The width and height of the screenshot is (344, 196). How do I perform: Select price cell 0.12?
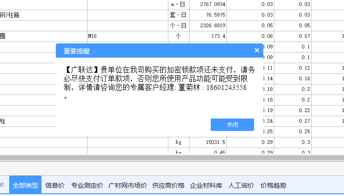293,68
